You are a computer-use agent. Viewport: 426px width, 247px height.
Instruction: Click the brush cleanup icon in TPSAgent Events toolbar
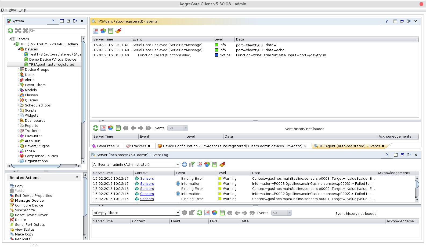(118, 31)
